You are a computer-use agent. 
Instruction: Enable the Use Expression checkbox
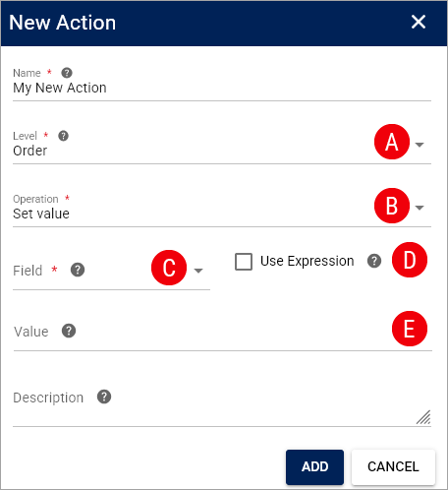pos(244,262)
